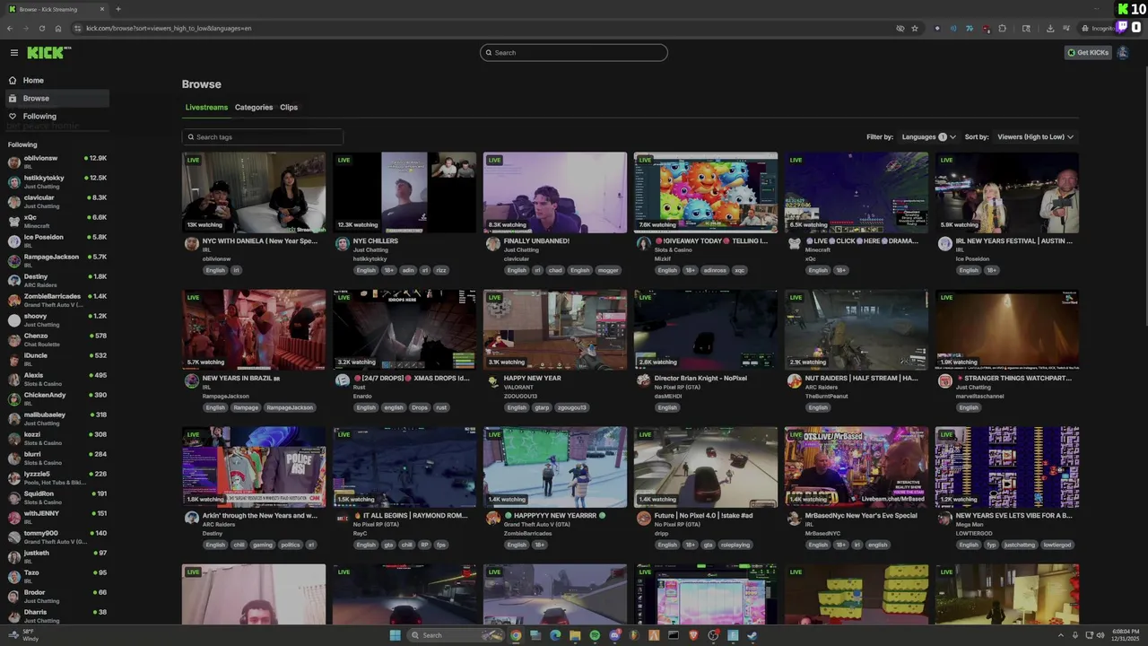This screenshot has width=1148, height=646.
Task: Open MrBasedNyc New Year's Eve thumbnail
Action: pyautogui.click(x=857, y=467)
